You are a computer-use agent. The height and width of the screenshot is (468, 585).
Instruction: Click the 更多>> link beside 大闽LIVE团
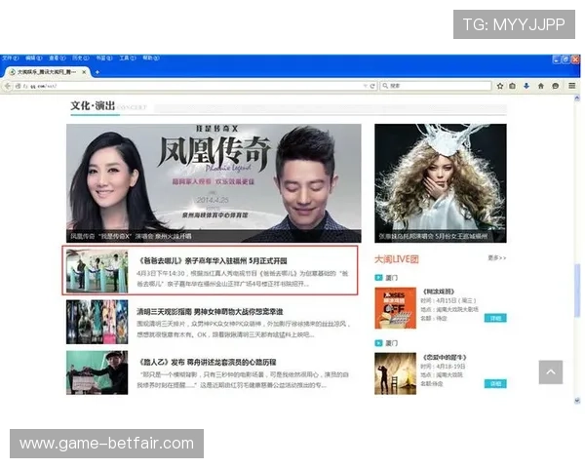pyautogui.click(x=497, y=257)
